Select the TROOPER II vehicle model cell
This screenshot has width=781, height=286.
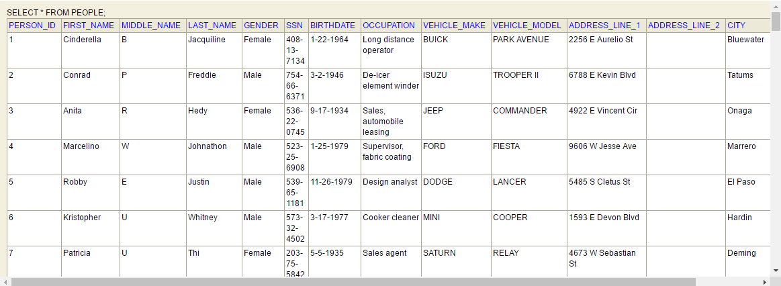click(x=516, y=75)
